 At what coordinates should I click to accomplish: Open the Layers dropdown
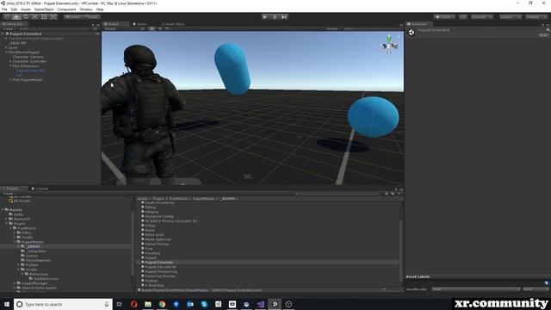point(511,17)
